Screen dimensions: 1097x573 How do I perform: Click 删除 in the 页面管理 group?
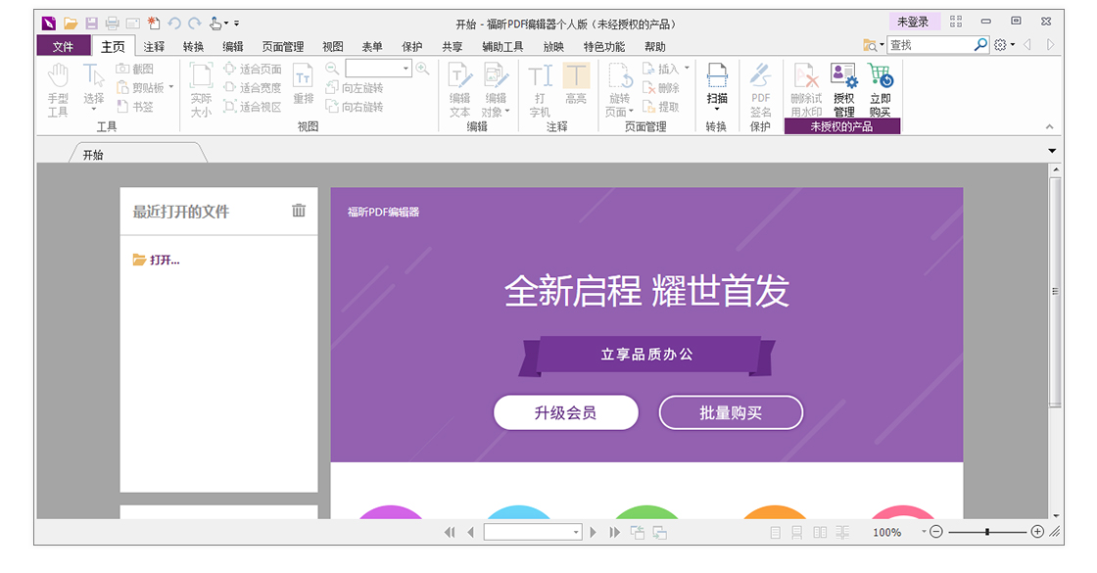[661, 87]
